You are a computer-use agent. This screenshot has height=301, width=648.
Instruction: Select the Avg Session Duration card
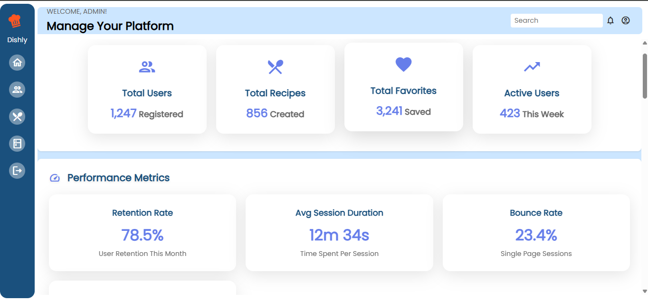point(339,232)
